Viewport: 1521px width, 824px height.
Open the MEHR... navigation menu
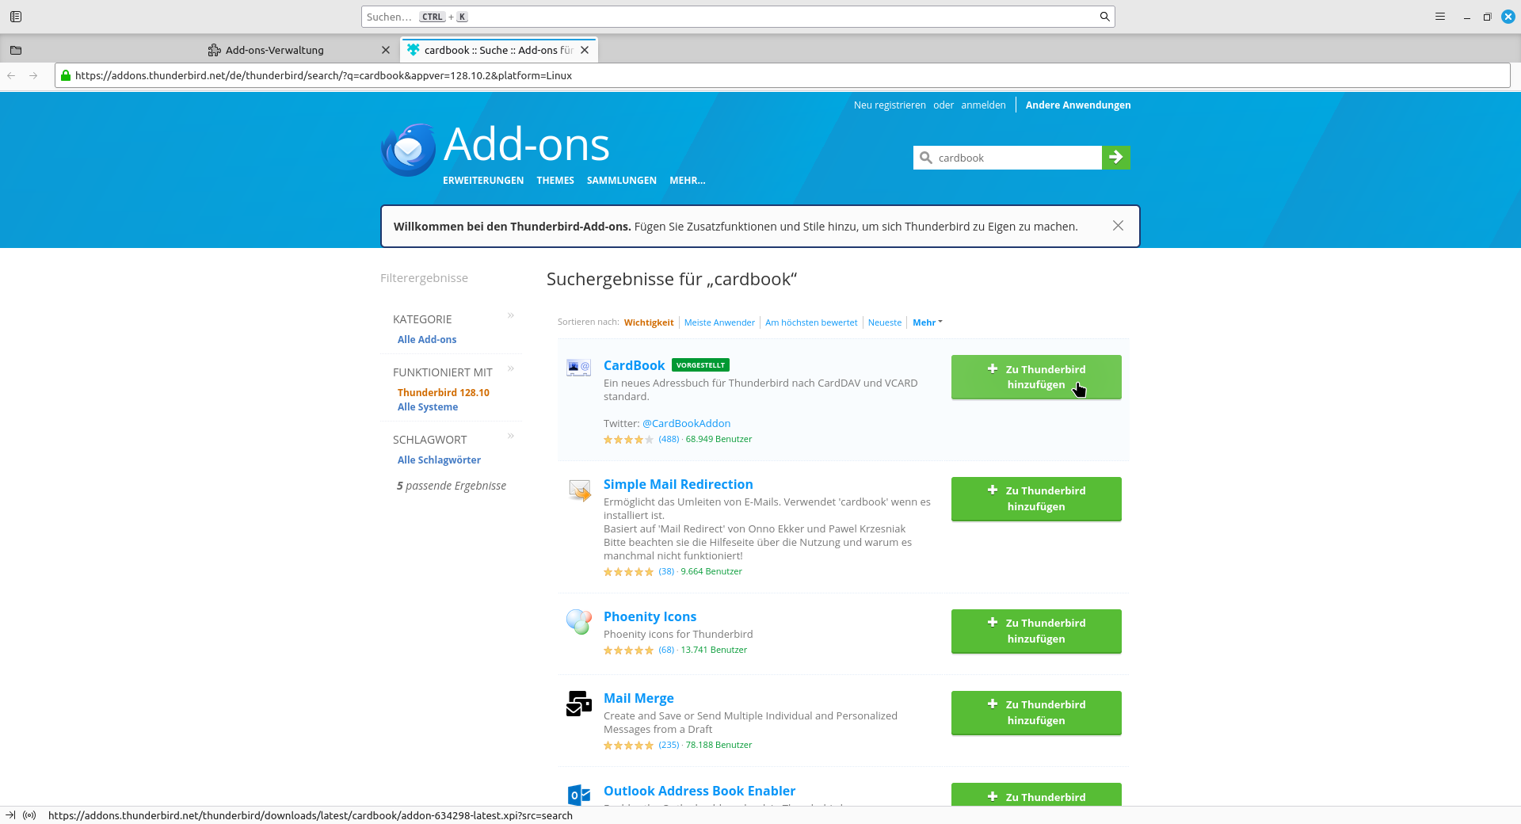687,181
